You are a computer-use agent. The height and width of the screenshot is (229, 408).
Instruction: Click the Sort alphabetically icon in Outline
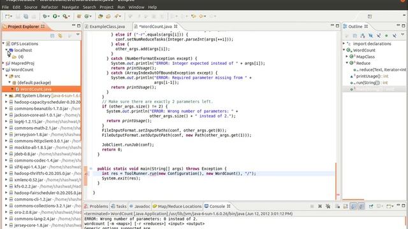click(363, 36)
